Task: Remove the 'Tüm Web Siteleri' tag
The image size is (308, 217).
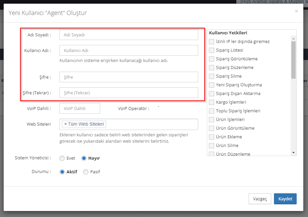Action: tap(65, 124)
